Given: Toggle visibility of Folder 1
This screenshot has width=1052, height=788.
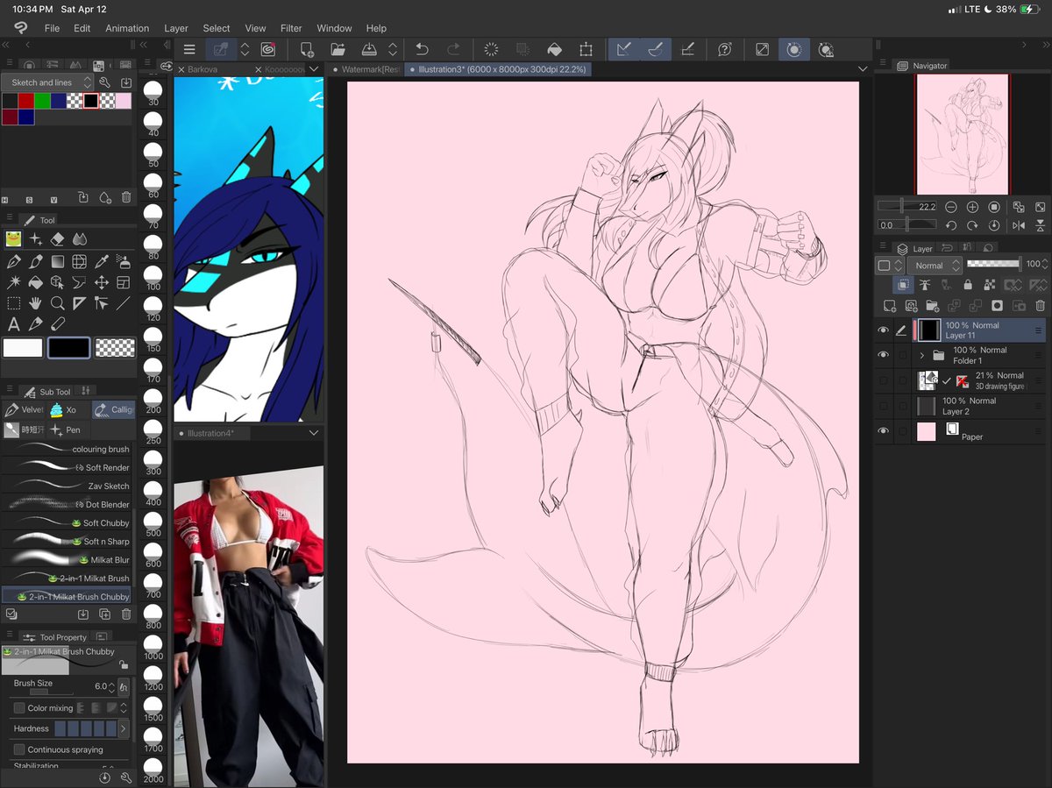Looking at the screenshot, I should (x=885, y=355).
